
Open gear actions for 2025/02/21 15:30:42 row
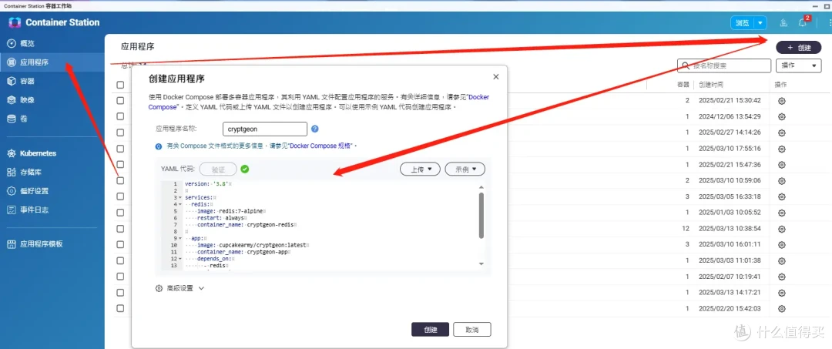781,101
